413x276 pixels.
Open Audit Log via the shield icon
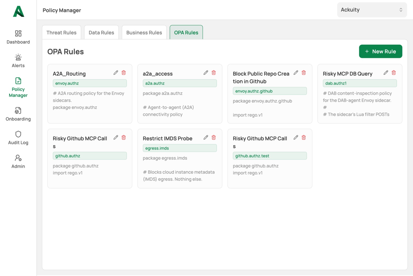point(18,134)
